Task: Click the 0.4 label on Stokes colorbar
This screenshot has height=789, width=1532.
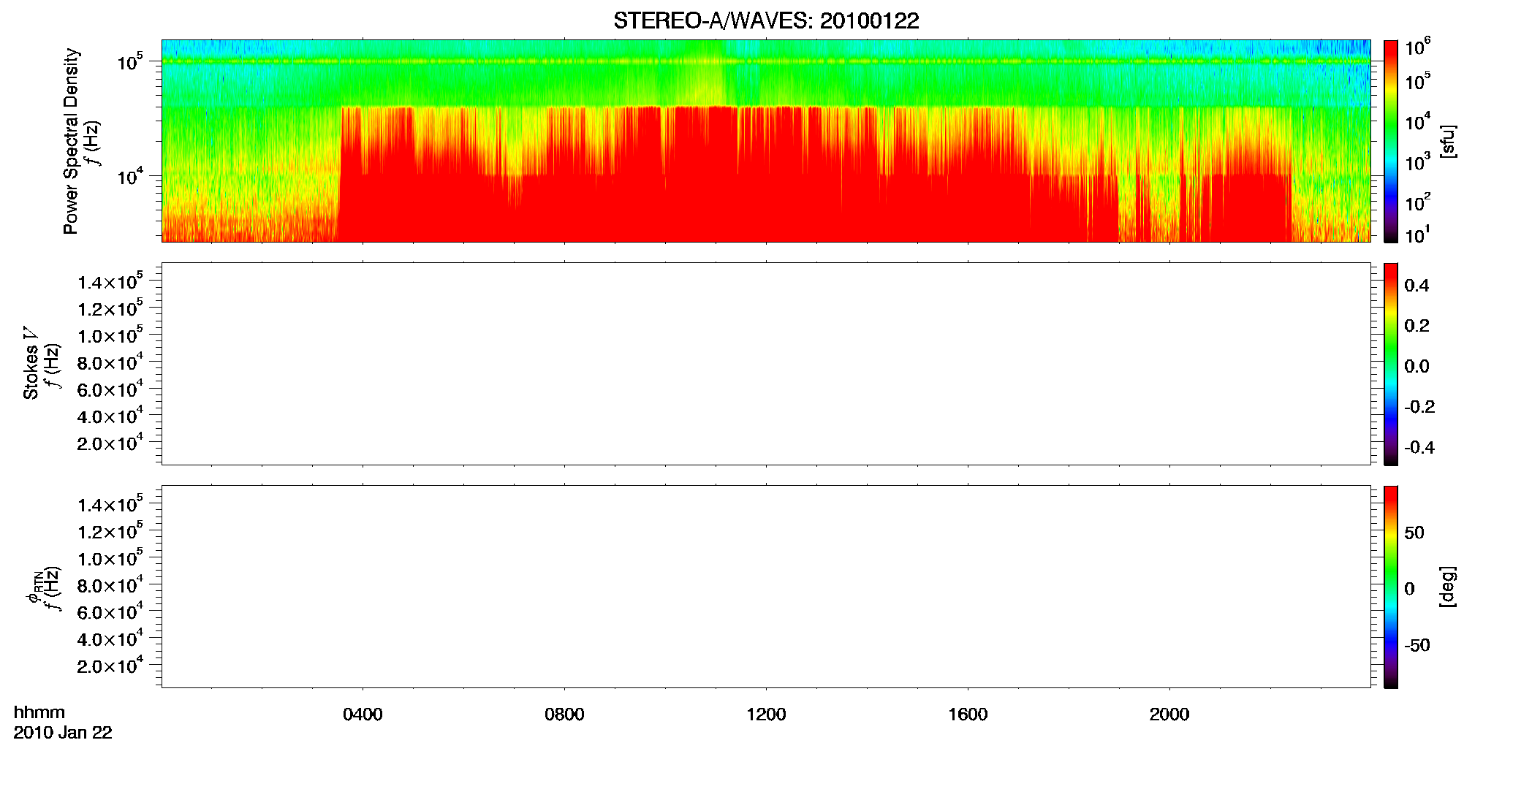Action: click(x=1417, y=286)
